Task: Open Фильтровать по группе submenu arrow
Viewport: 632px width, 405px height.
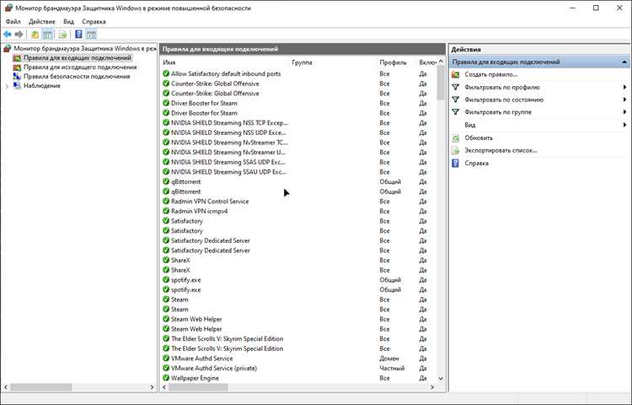Action: 624,112
